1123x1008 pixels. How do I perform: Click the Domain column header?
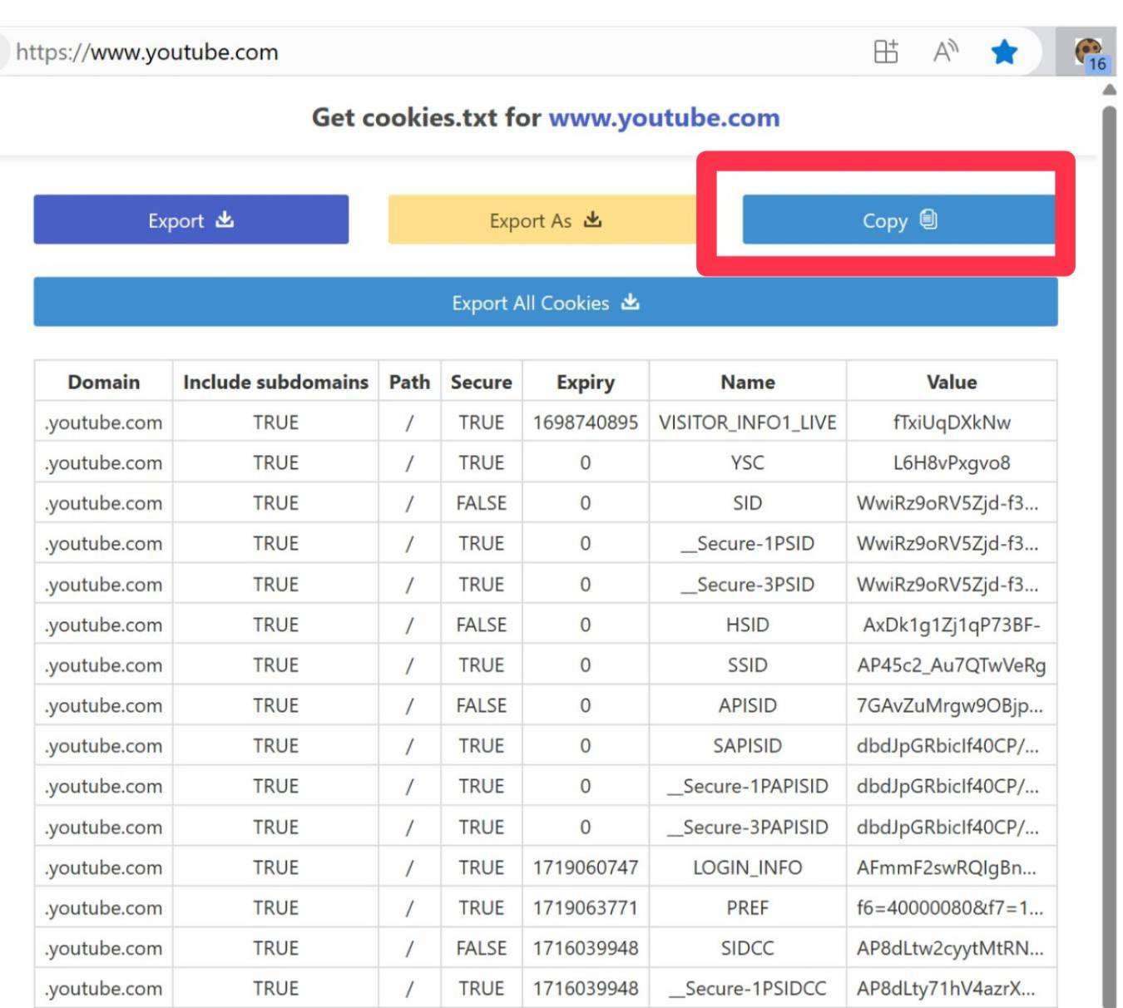coord(104,382)
